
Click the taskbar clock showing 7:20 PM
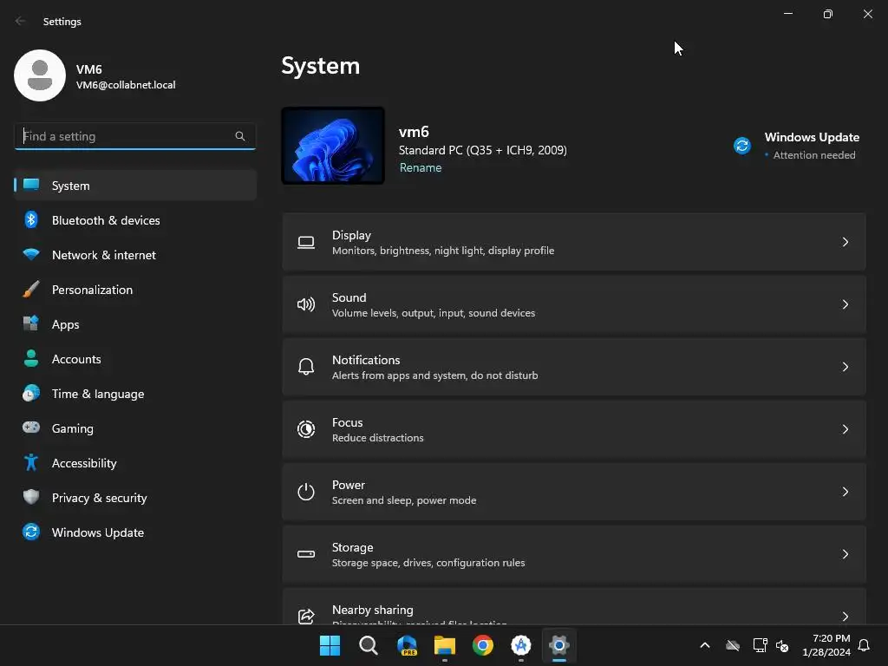click(x=826, y=645)
